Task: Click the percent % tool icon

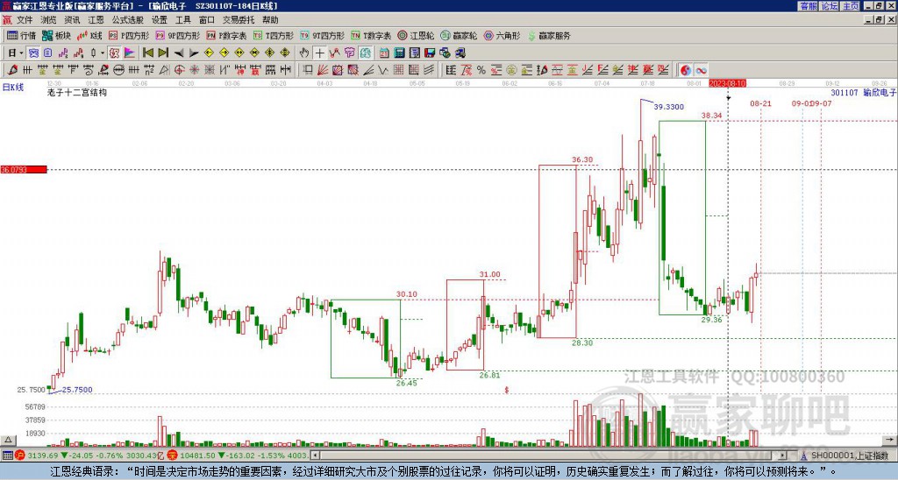Action: coord(481,70)
